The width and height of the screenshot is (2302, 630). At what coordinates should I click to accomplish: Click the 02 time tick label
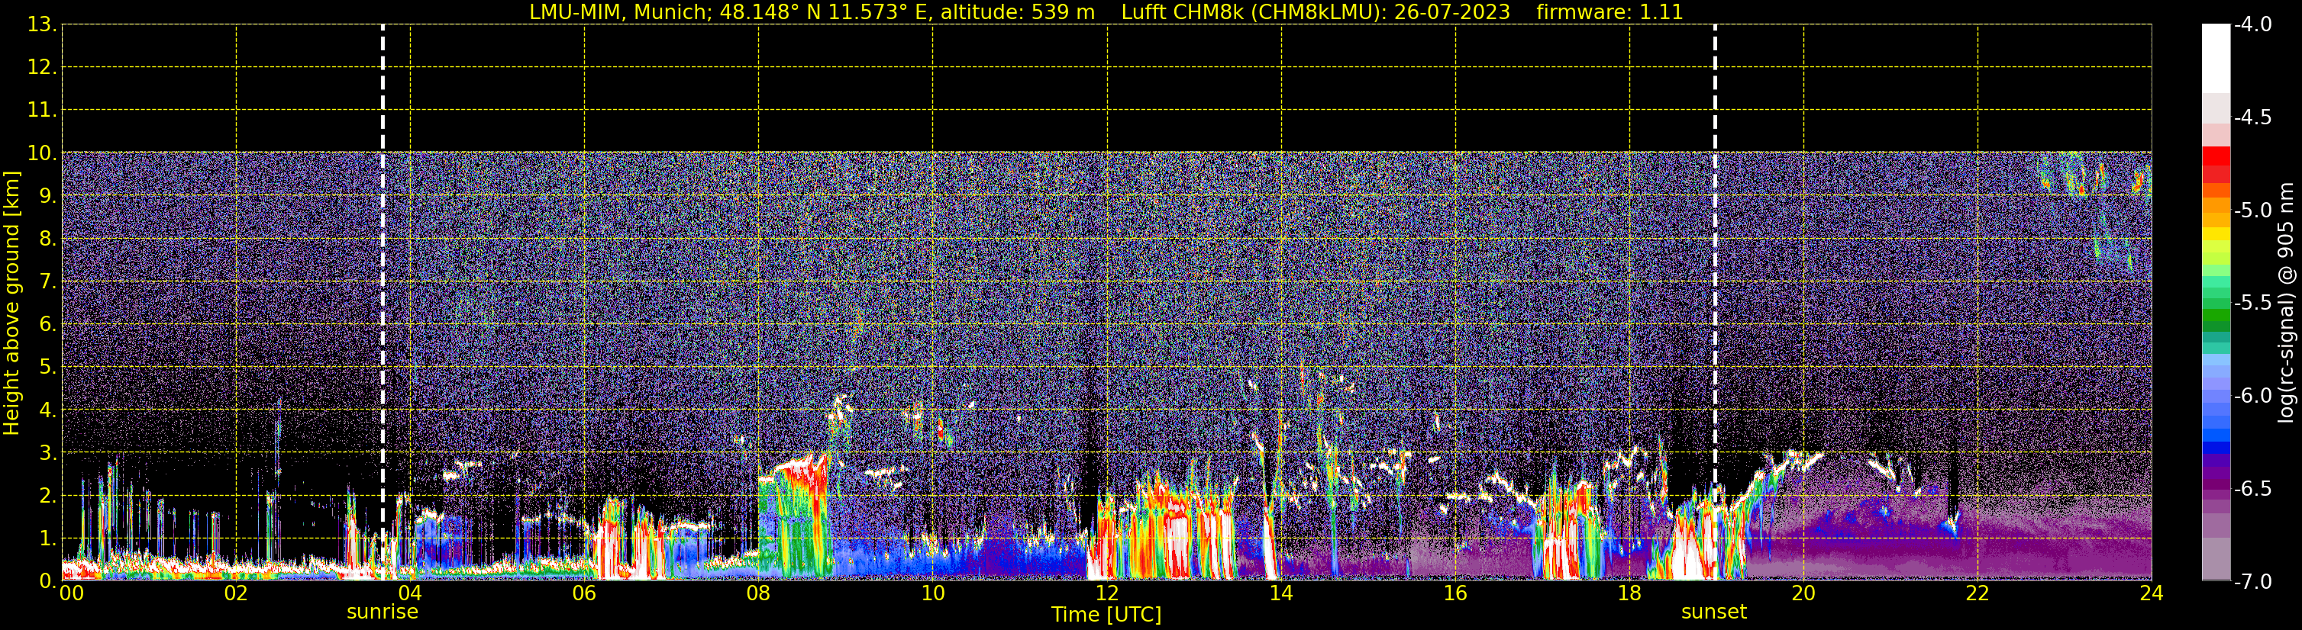[236, 593]
